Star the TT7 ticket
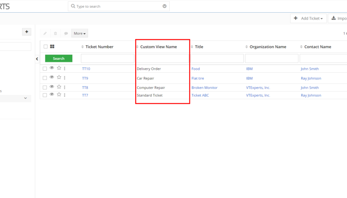This screenshot has height=198, width=347. click(x=59, y=94)
